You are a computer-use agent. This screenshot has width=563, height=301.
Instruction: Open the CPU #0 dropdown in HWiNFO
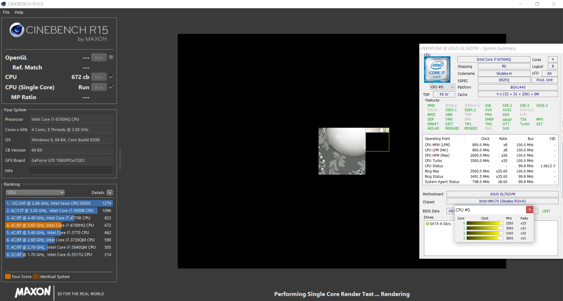tap(442, 87)
